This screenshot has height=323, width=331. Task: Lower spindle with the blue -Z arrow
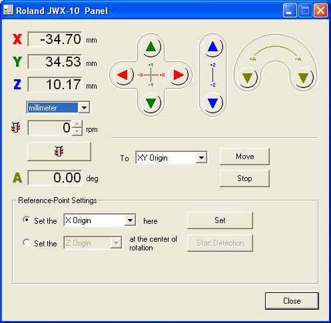pos(213,103)
